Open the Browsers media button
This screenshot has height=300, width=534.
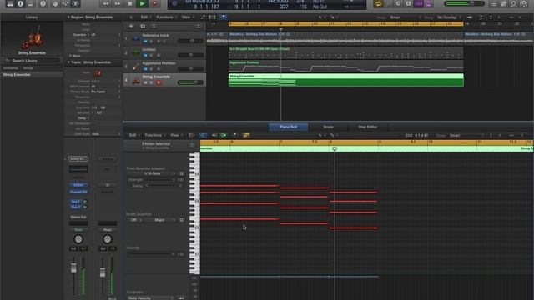coord(524,3)
